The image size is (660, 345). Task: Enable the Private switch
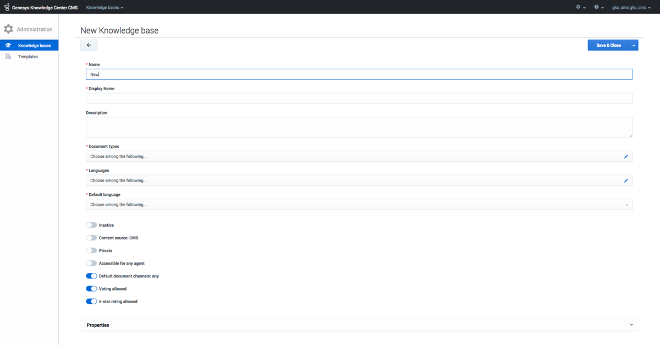tap(91, 250)
